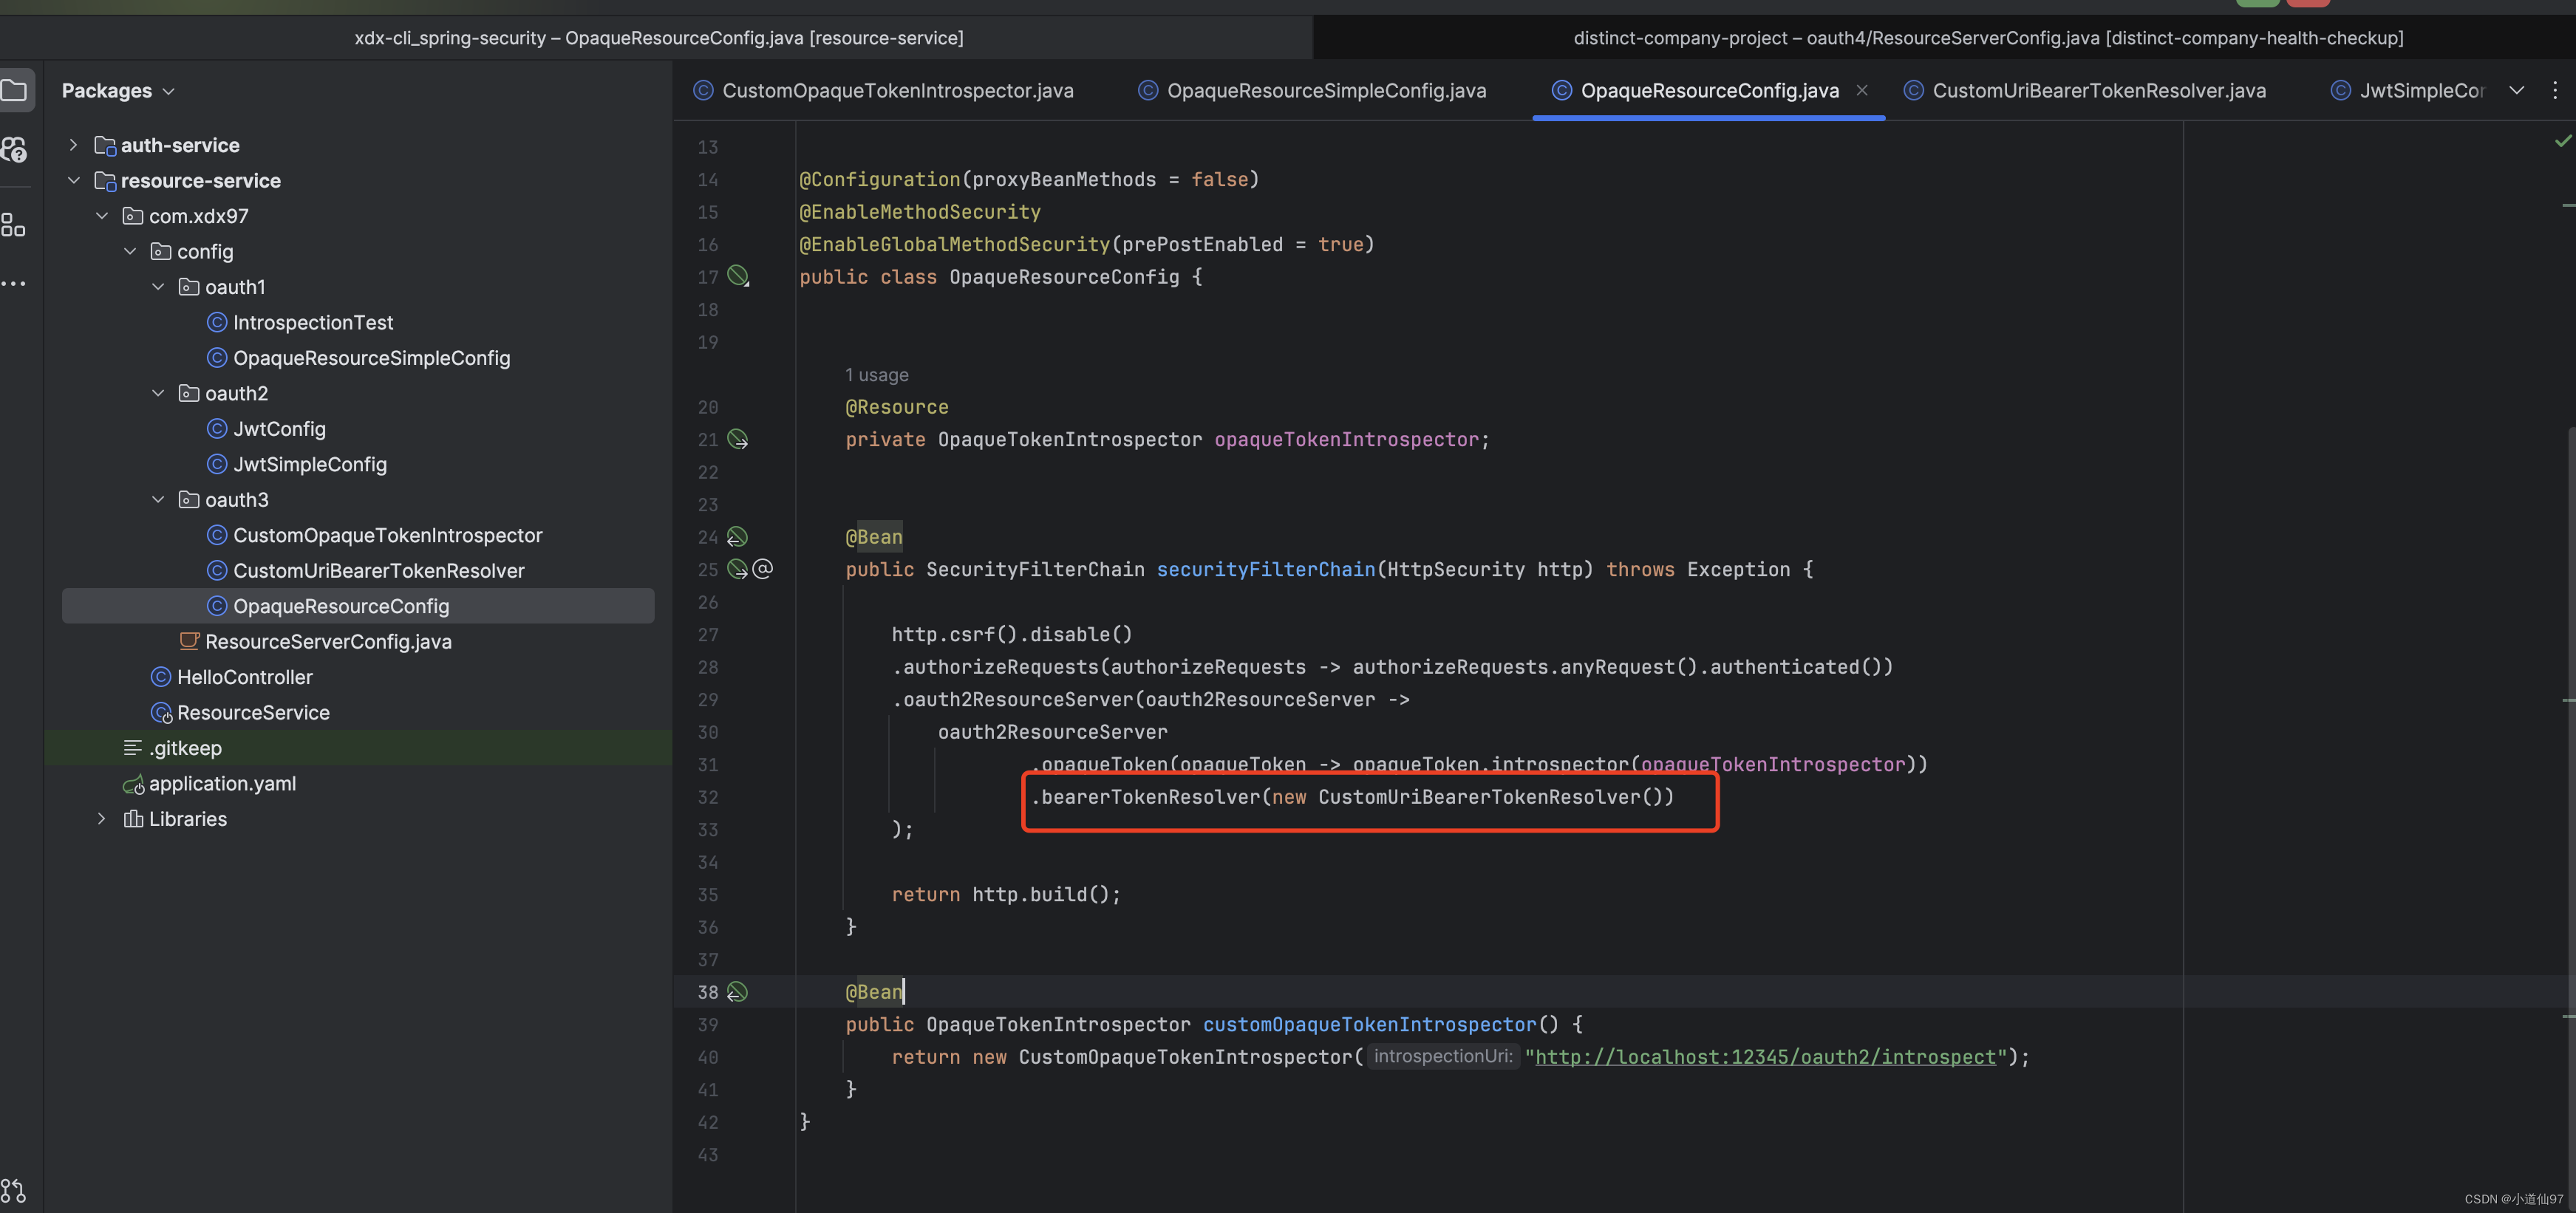Switch to CustomUriBearerTokenResolver.java tab

click(2098, 91)
